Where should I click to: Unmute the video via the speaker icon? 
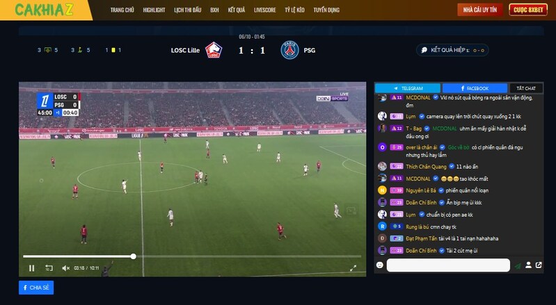coord(65,268)
